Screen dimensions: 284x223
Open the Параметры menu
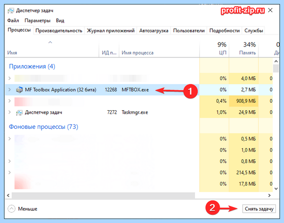[37, 20]
